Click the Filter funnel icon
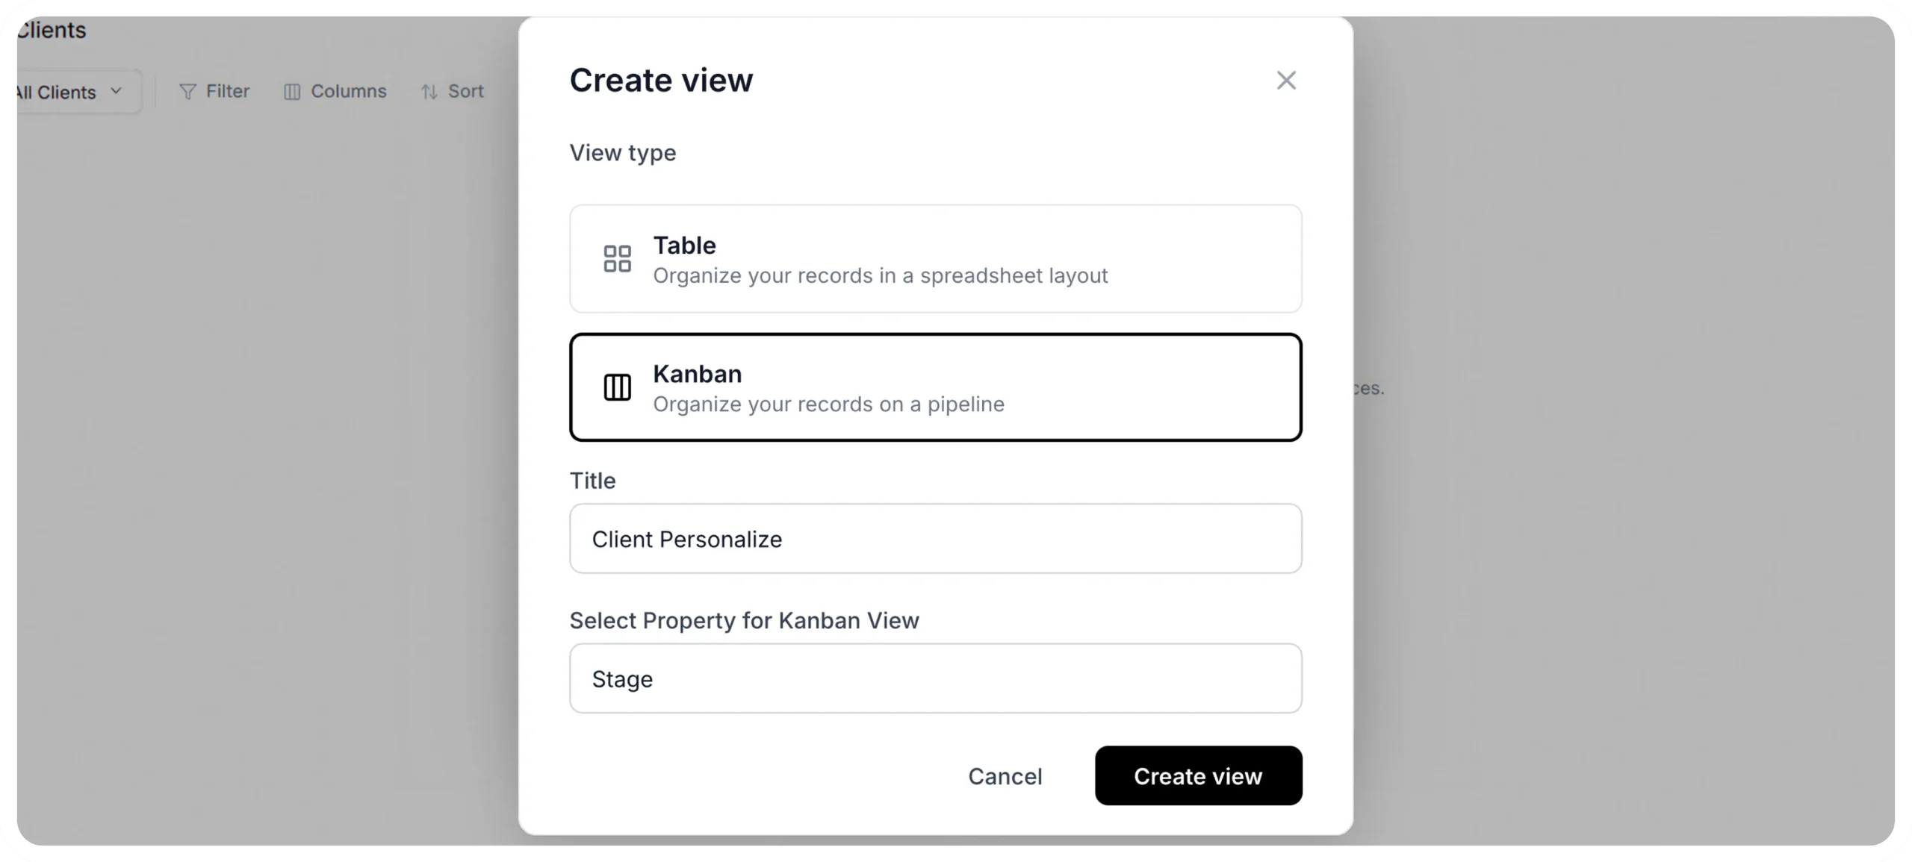This screenshot has height=862, width=1912. 187,92
